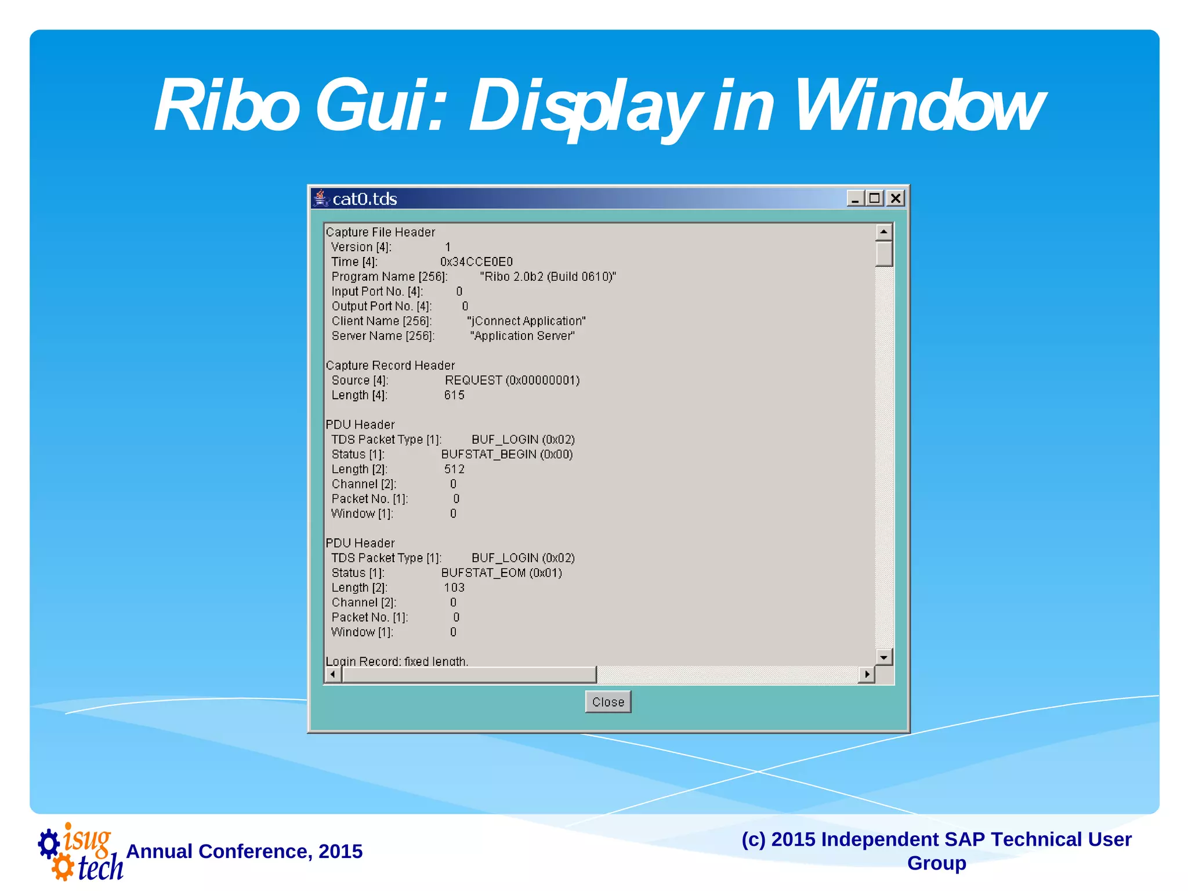Click the "(c) 2015 Independent SAP Technical User Group" text
This screenshot has height=891, width=1188.
click(936, 851)
